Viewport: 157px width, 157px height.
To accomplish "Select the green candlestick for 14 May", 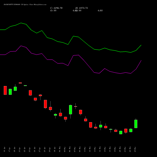I will tap(101, 126).
